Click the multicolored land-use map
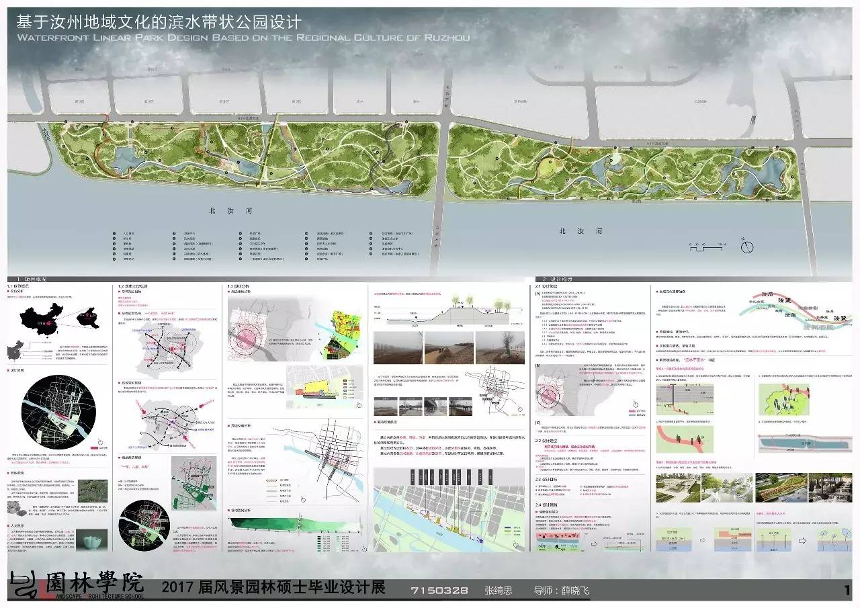 pyautogui.click(x=341, y=335)
